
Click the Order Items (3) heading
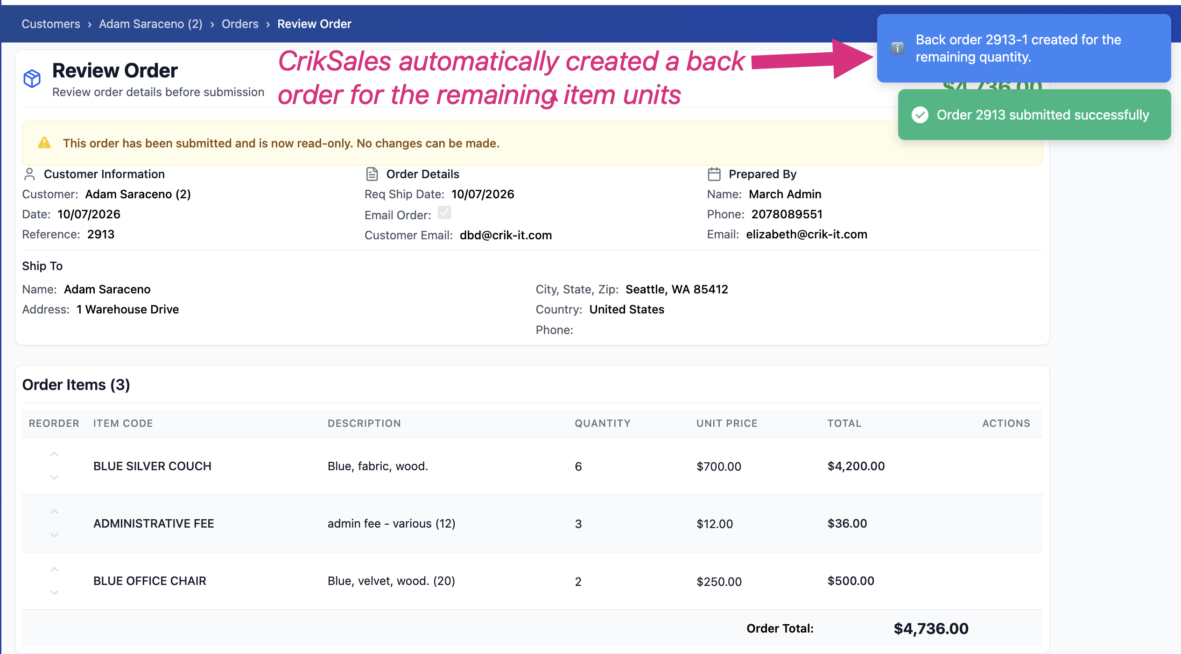(x=76, y=385)
